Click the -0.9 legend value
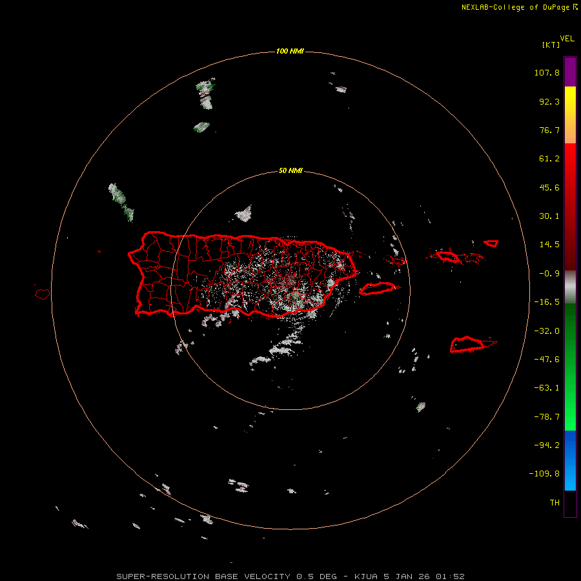Screen dimensions: 581x581 549,274
